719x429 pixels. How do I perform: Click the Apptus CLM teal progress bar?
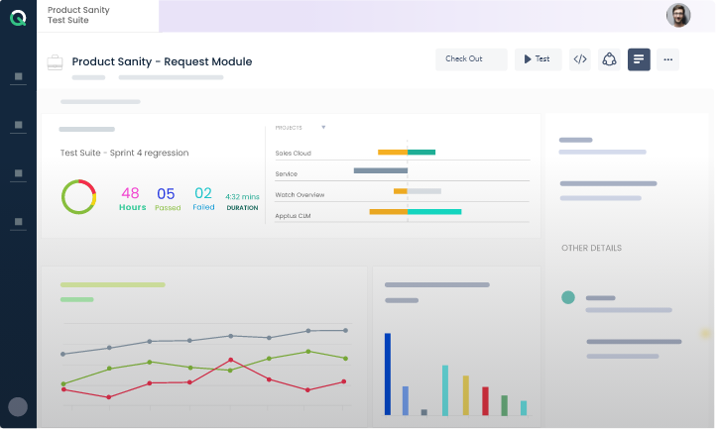tap(434, 212)
